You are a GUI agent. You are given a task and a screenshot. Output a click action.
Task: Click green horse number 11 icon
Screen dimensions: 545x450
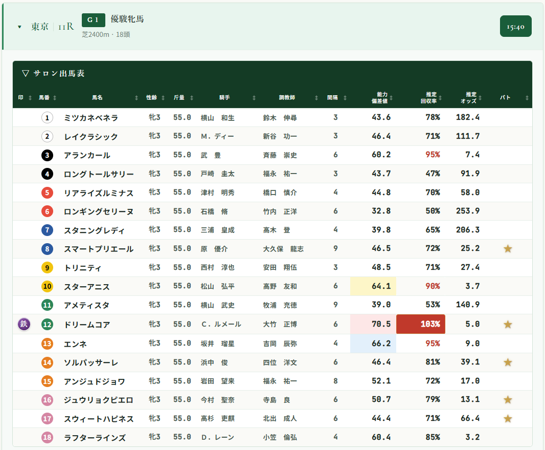click(47, 305)
